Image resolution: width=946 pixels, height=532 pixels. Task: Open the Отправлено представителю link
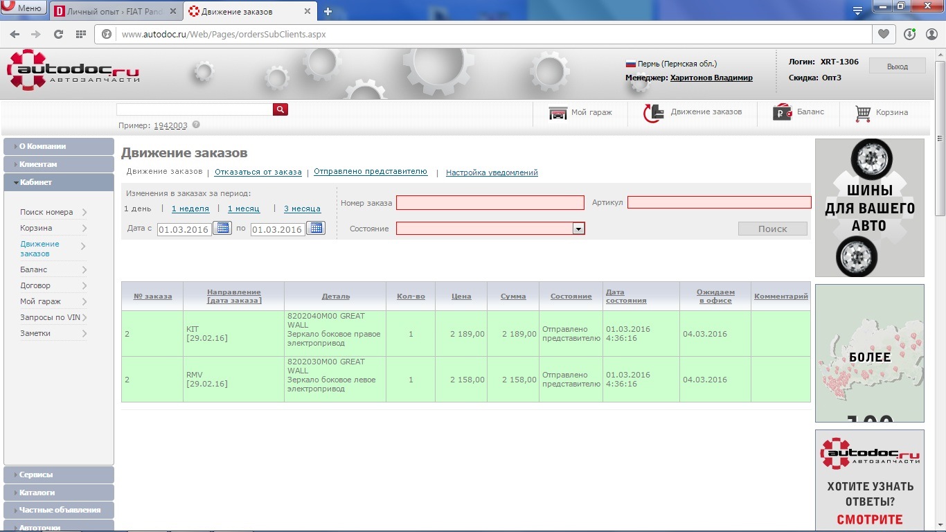pos(371,171)
